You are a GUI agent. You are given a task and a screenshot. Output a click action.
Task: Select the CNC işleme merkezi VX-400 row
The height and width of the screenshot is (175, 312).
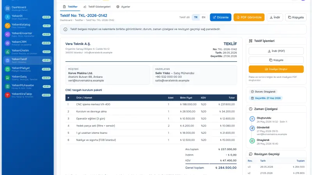click(x=151, y=104)
